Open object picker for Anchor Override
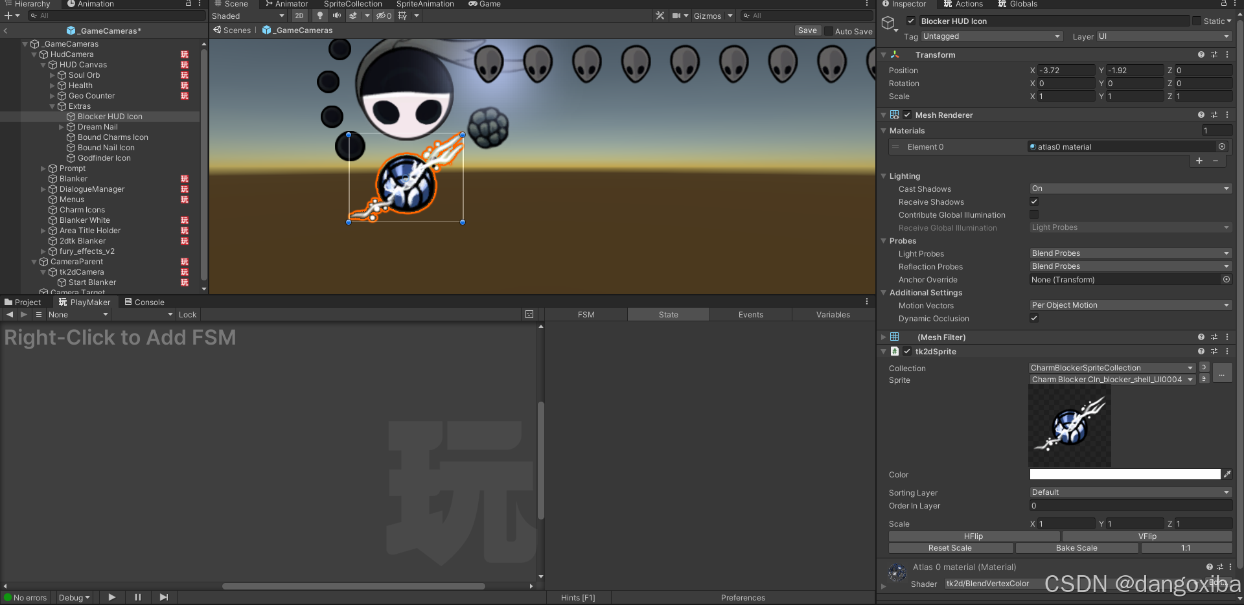Viewport: 1244px width, 605px height. tap(1227, 279)
